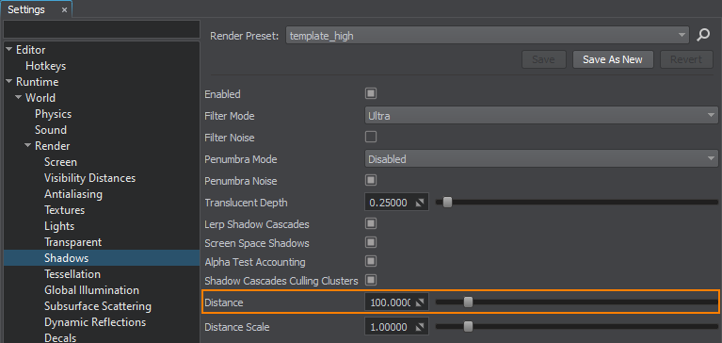Enable the Filter Noise checkbox
The height and width of the screenshot is (343, 722).
(x=371, y=137)
